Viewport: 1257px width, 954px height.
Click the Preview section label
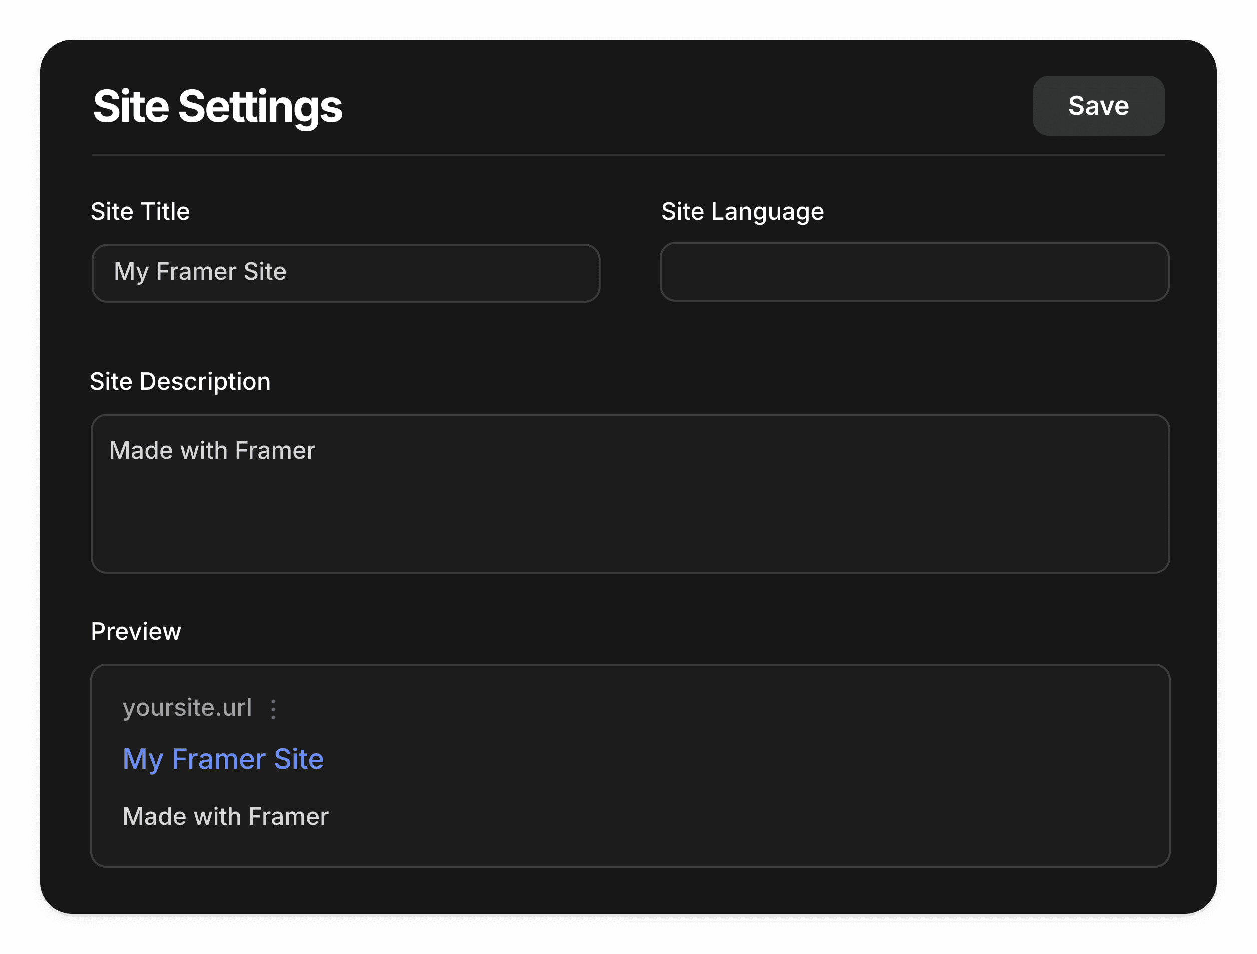coord(136,631)
